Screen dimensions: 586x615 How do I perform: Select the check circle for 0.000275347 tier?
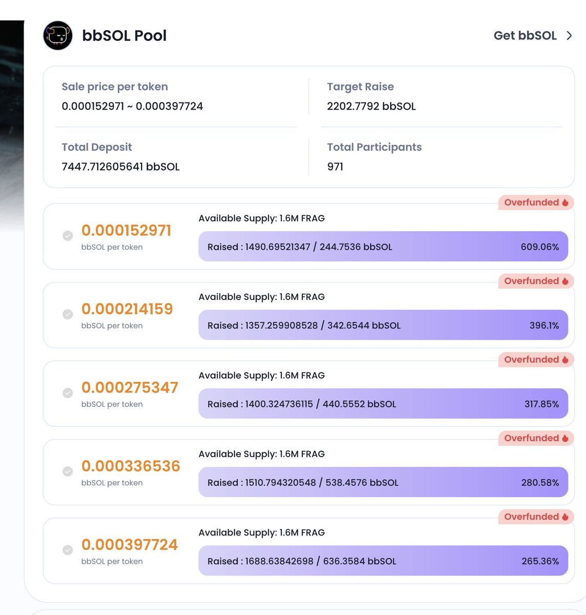click(68, 393)
